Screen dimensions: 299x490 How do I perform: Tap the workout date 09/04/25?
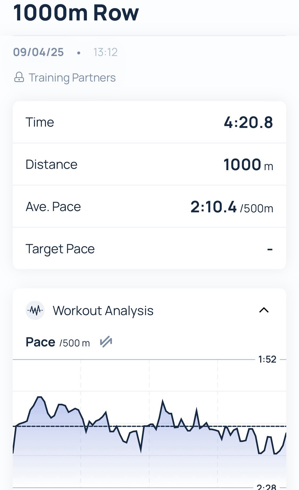[x=39, y=52]
